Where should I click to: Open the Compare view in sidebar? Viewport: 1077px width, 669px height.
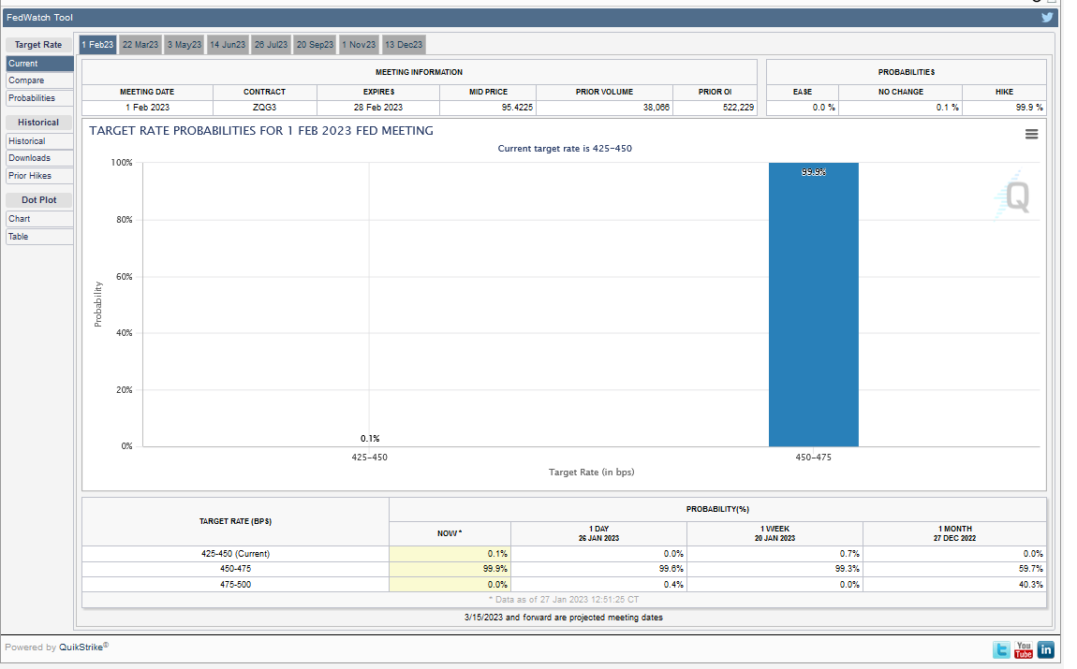(40, 80)
